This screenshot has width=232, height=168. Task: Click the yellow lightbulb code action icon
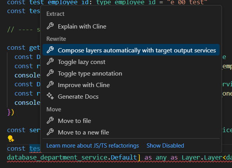(11, 139)
